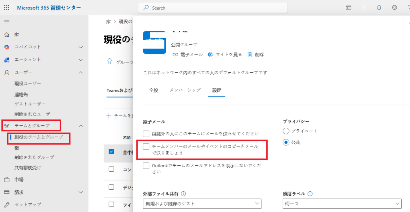
Task: Open the 感度ラベル dropdown
Action: pos(342,204)
